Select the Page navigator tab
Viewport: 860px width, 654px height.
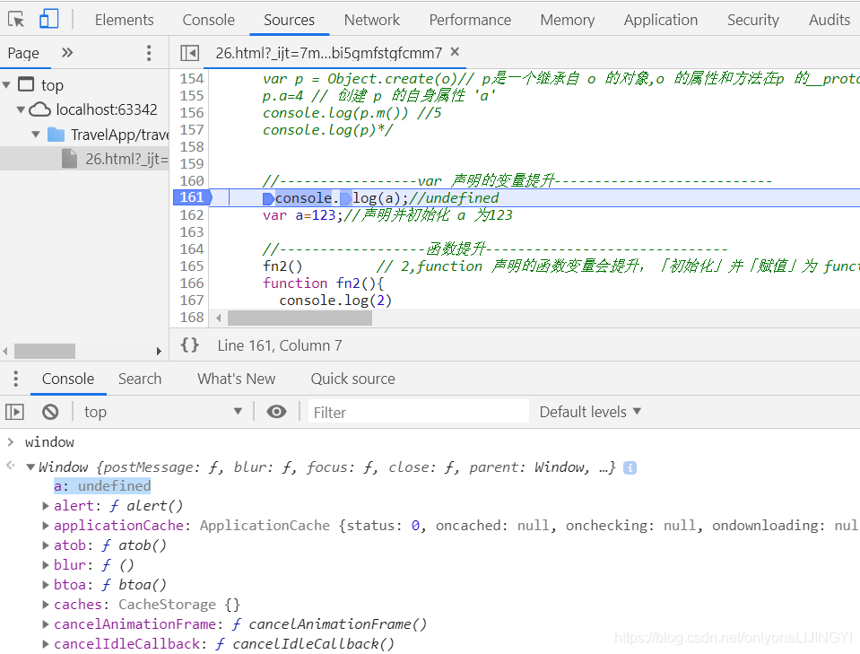click(x=23, y=53)
